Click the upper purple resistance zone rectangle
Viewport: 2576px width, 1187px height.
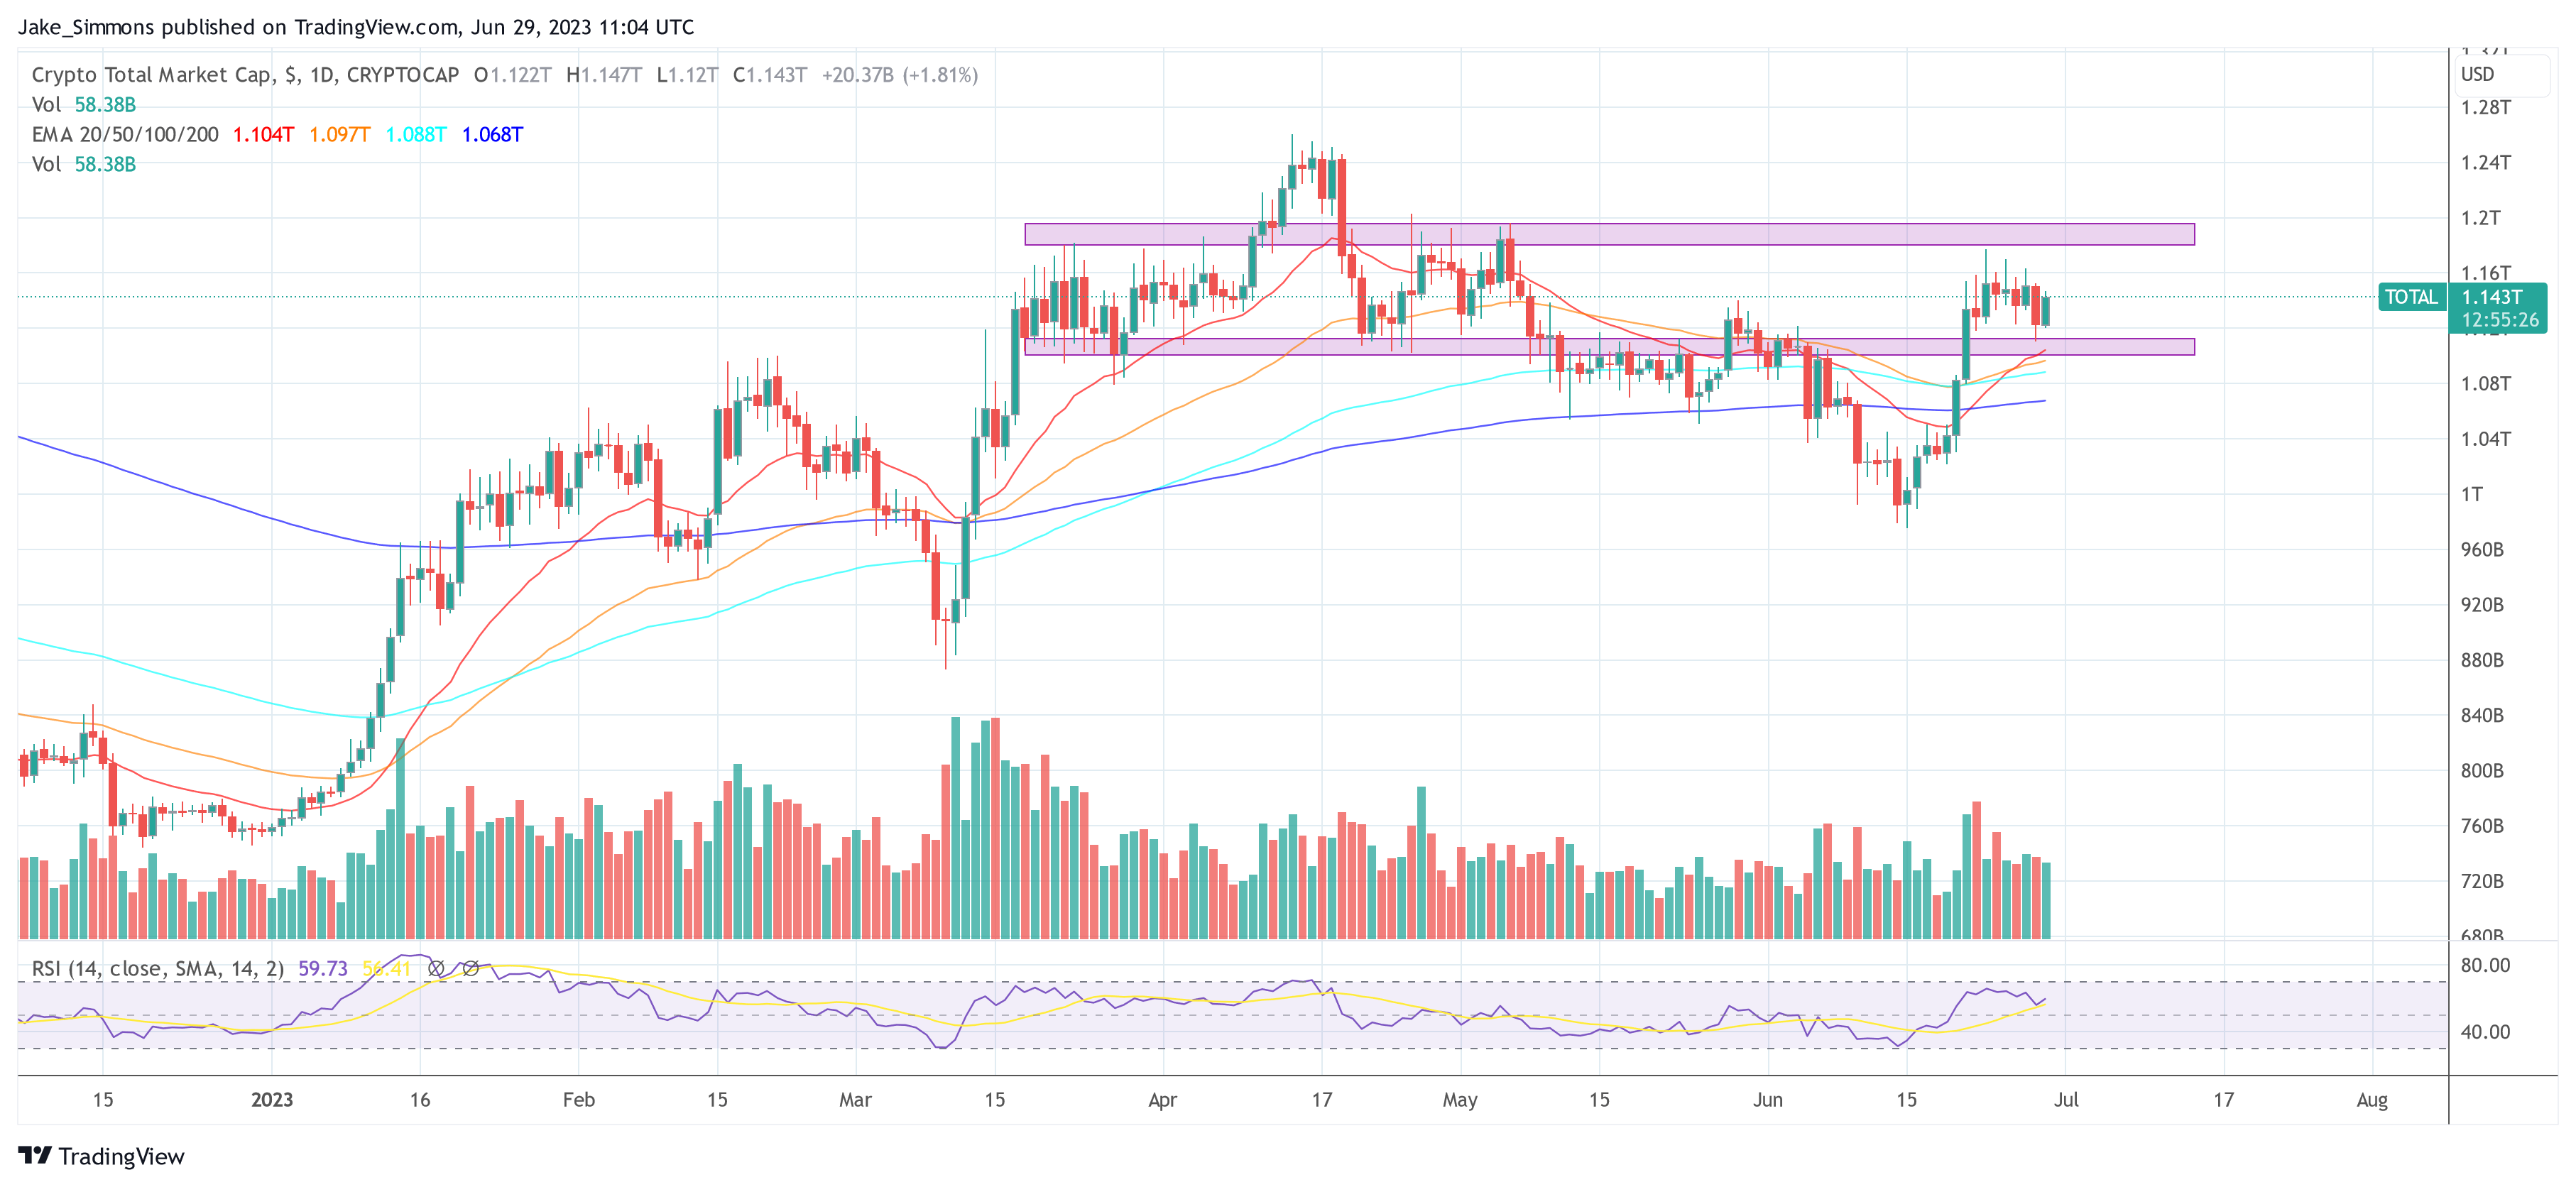pyautogui.click(x=1609, y=234)
